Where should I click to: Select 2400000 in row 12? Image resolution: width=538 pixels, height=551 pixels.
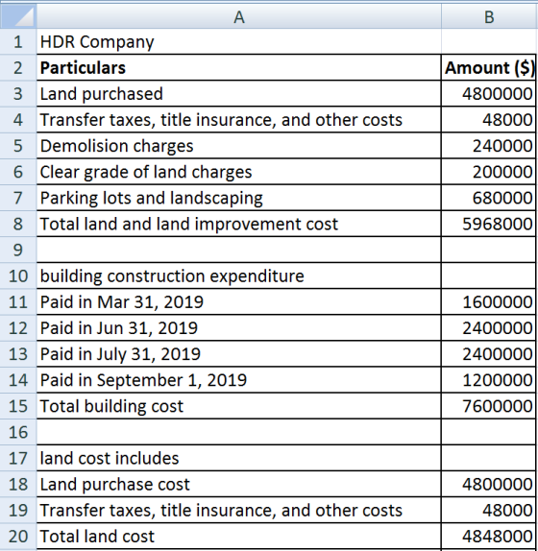pos(489,328)
